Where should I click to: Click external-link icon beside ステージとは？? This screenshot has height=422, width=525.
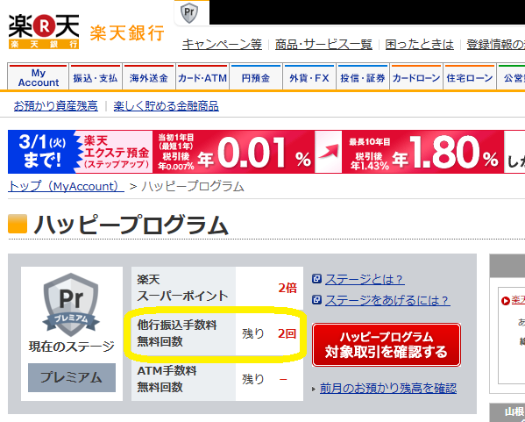pos(316,279)
